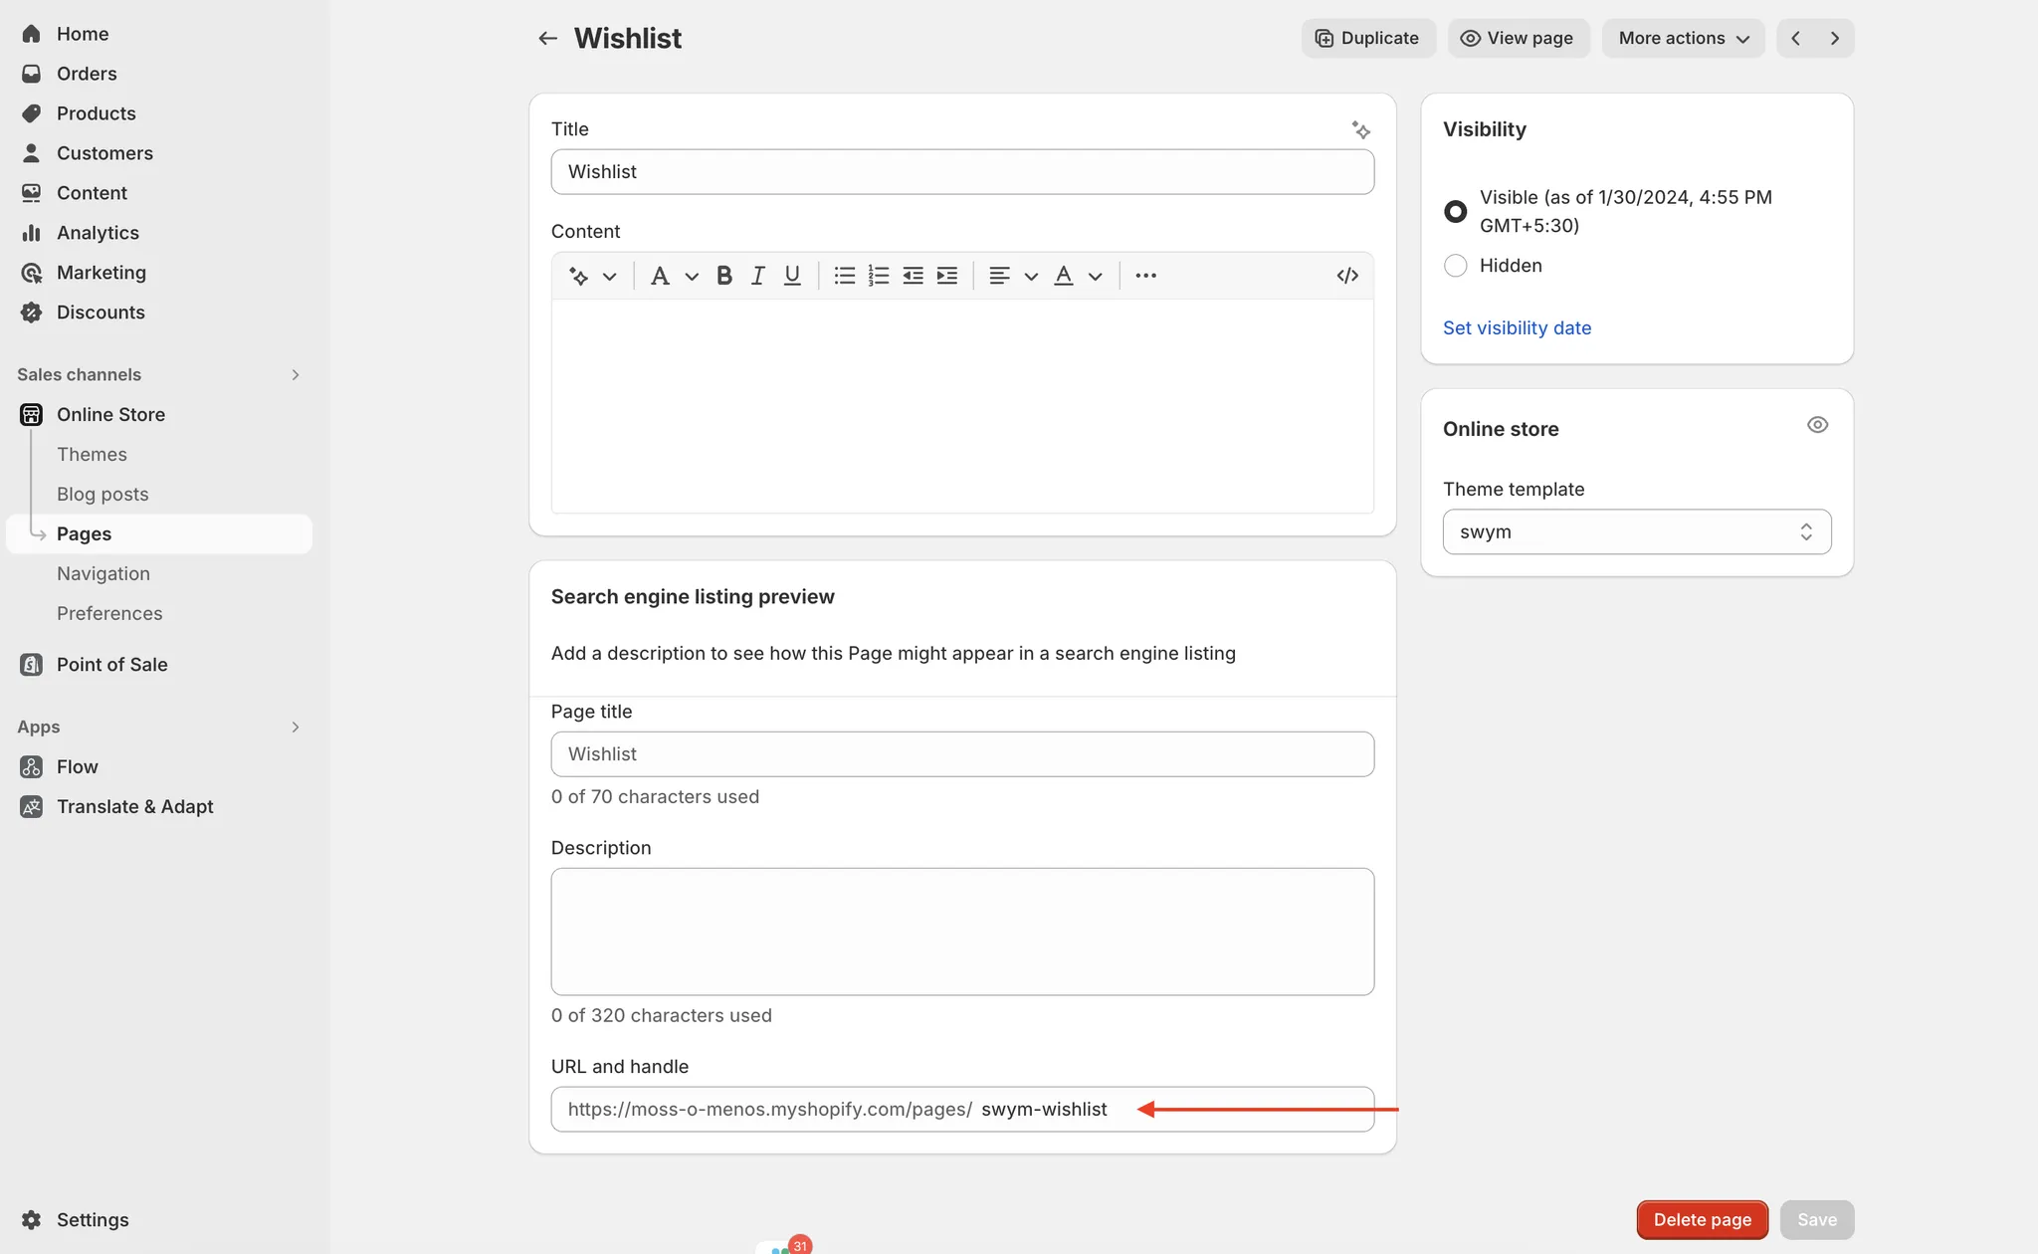The height and width of the screenshot is (1254, 2038).
Task: Click the Bold formatting icon
Action: coord(724,276)
